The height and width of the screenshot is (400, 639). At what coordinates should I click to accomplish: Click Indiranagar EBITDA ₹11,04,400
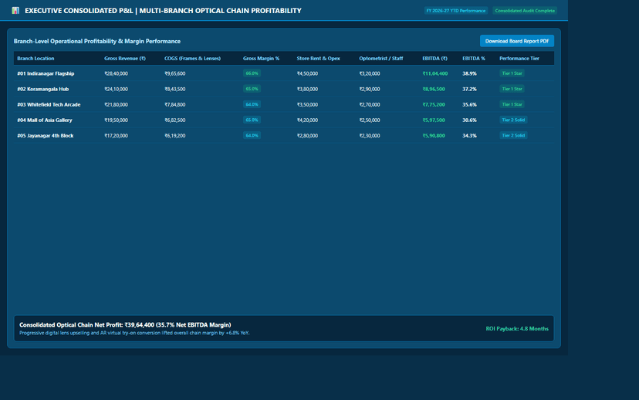434,73
